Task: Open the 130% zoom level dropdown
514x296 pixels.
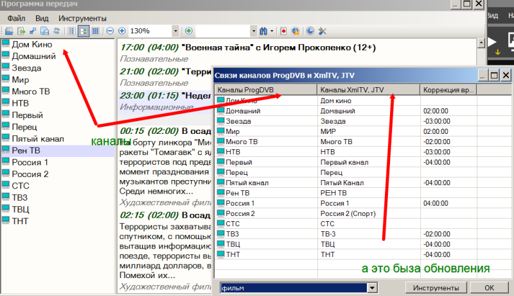Action: coord(175,31)
